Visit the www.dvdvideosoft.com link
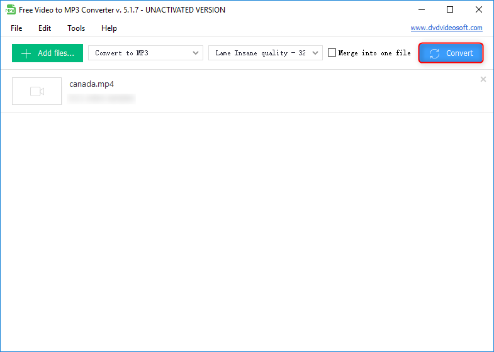The width and height of the screenshot is (494, 352). [446, 28]
